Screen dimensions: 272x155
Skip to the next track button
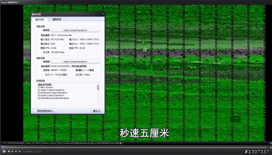(x=16, y=151)
